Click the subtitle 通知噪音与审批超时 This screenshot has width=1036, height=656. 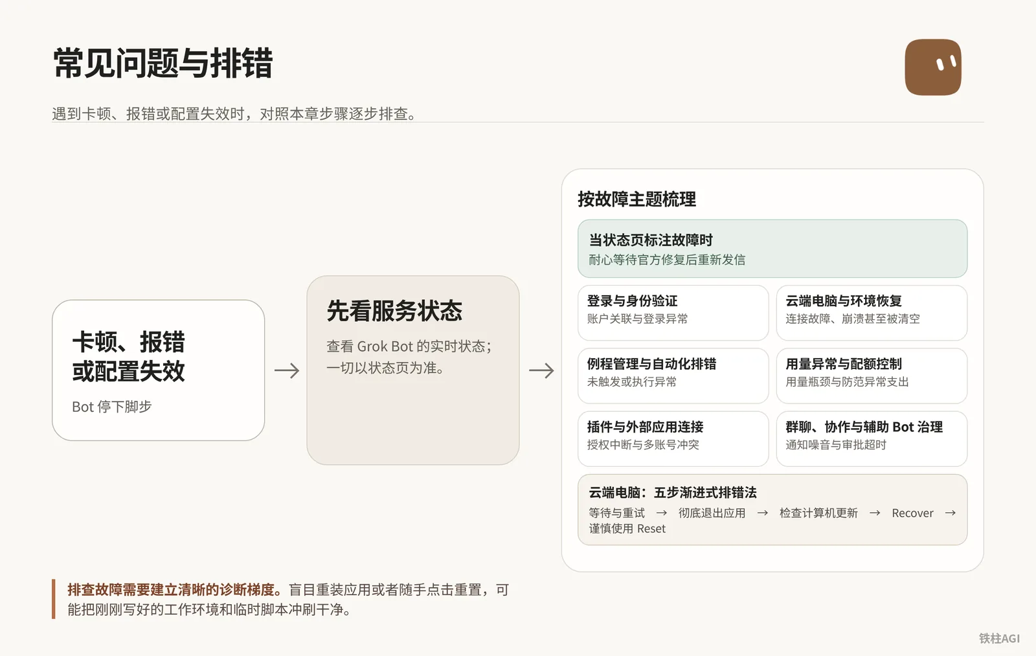pyautogui.click(x=836, y=444)
